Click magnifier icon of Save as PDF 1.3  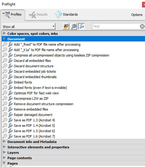click(5, 120)
